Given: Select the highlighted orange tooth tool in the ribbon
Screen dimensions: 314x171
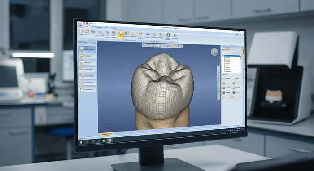Looking at the screenshot, I should (x=121, y=35).
